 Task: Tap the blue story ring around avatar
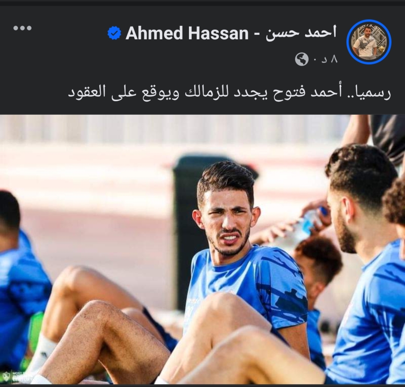click(369, 42)
